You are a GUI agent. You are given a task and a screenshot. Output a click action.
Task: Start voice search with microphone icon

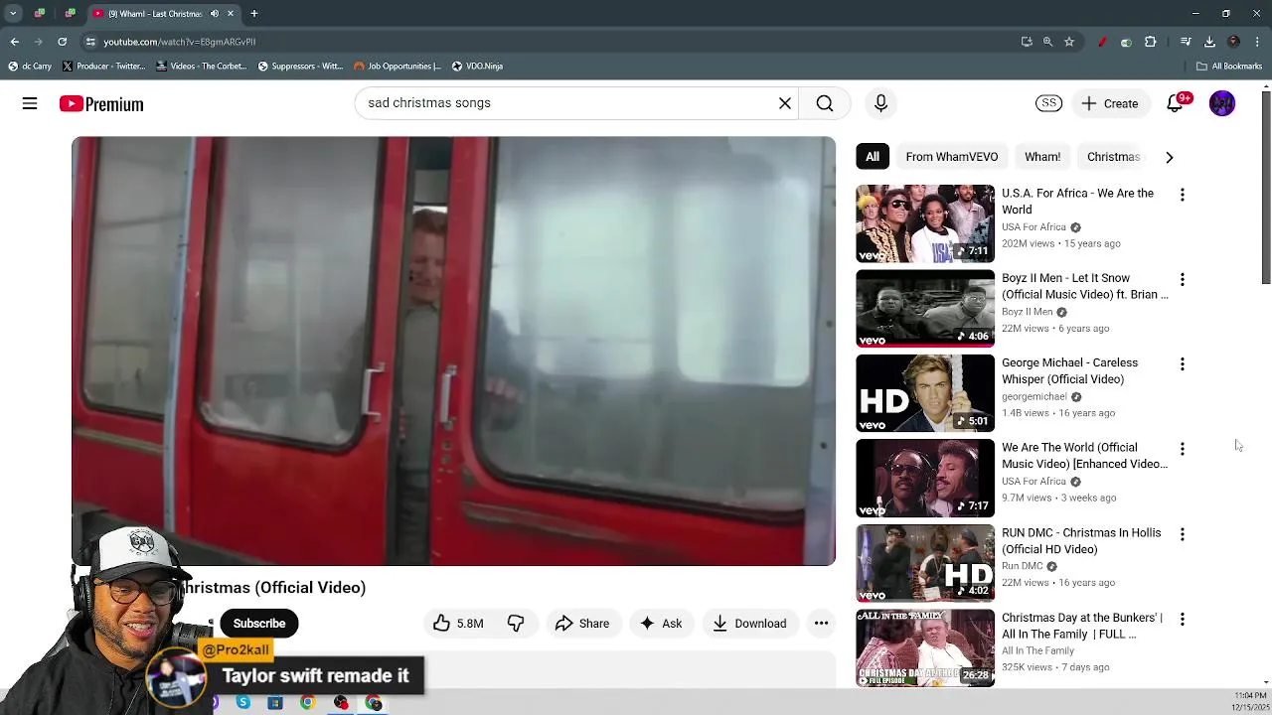[x=880, y=103]
